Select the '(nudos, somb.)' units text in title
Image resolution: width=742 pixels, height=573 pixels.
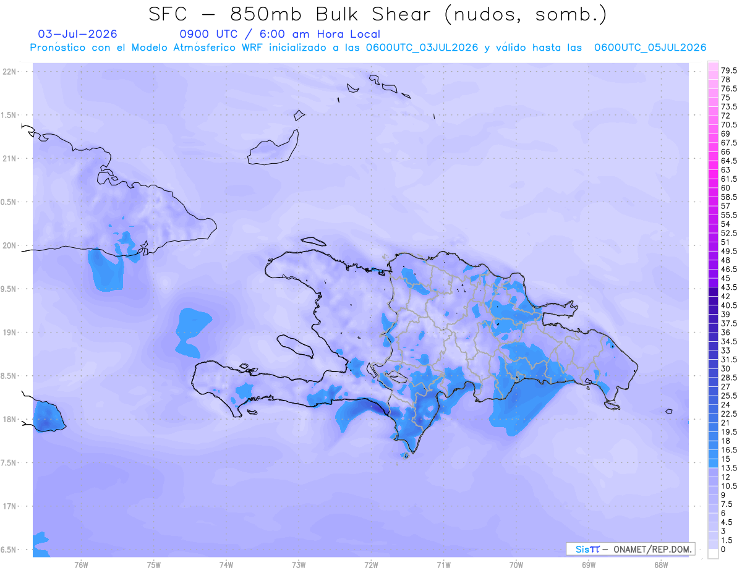click(x=525, y=15)
